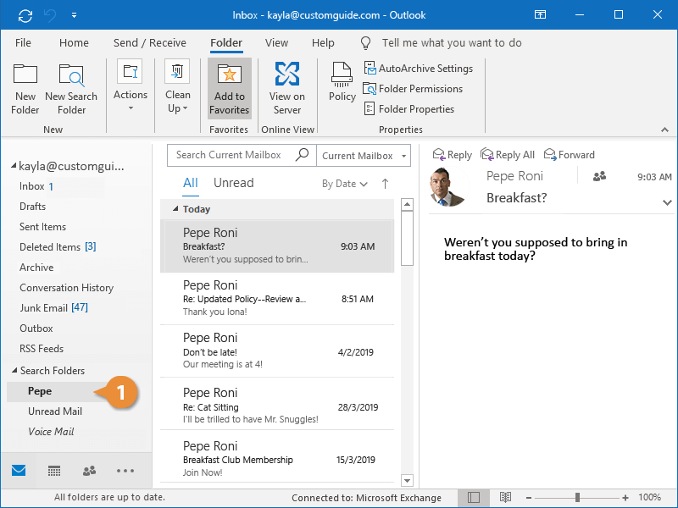Switch to People view icon
This screenshot has height=508, width=678.
click(x=89, y=471)
